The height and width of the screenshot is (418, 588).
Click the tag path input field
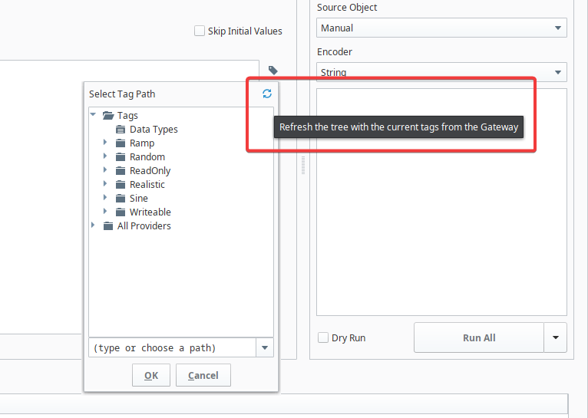(171, 348)
